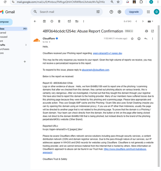The height and width of the screenshot is (171, 161).
Task: Click the 11:50 AM timestamp
Action: tap(115, 39)
